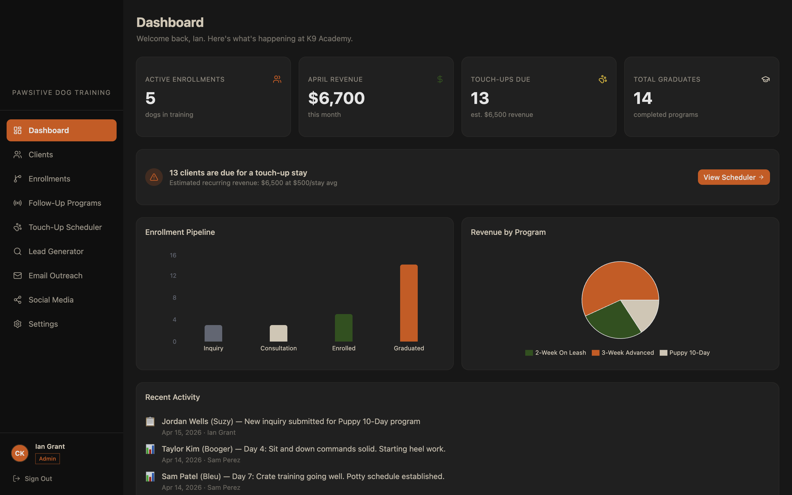Select the Clients icon in the sidebar
This screenshot has width=792, height=495.
(18, 154)
